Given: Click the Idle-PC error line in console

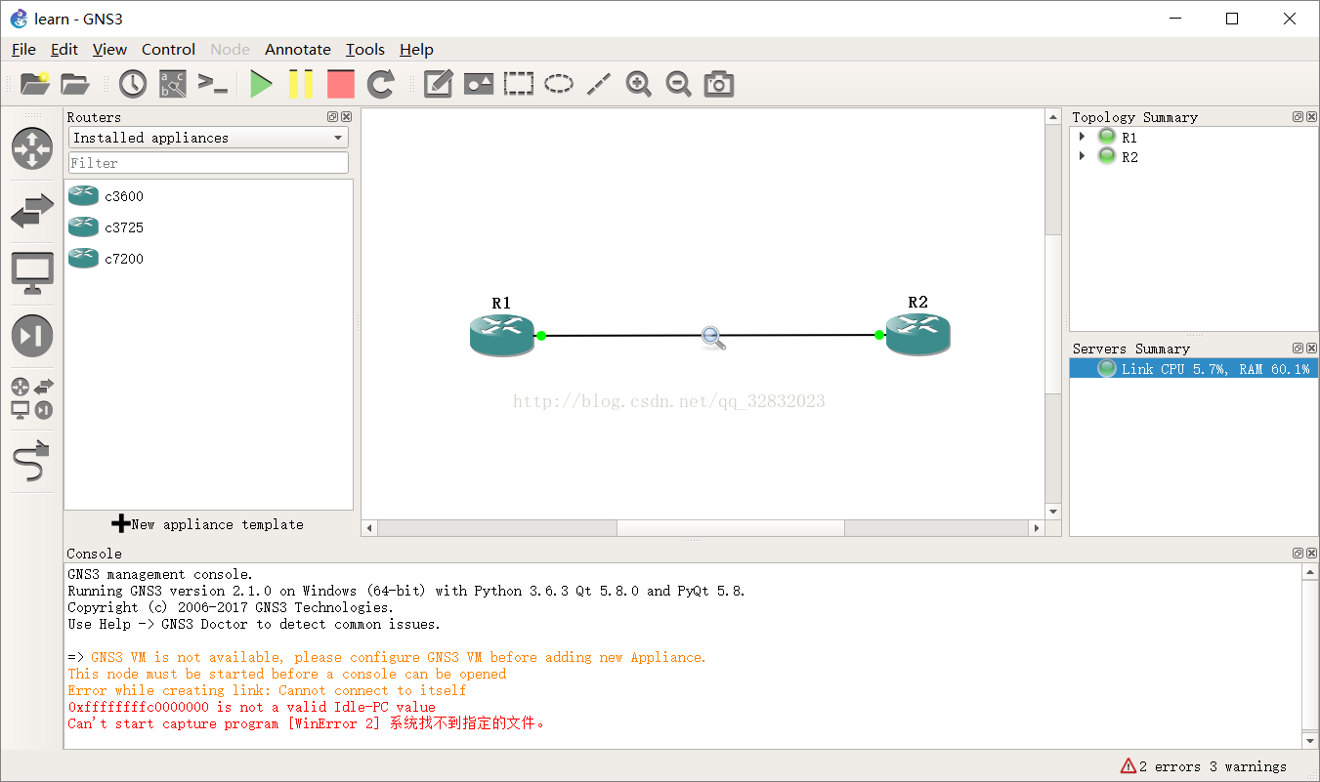Looking at the screenshot, I should click(x=252, y=707).
